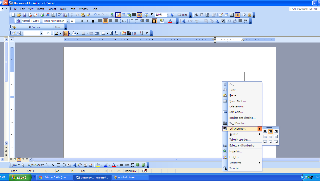Run the Spelling and Grammar check icon
The width and height of the screenshot is (320, 181).
tap(60, 15)
